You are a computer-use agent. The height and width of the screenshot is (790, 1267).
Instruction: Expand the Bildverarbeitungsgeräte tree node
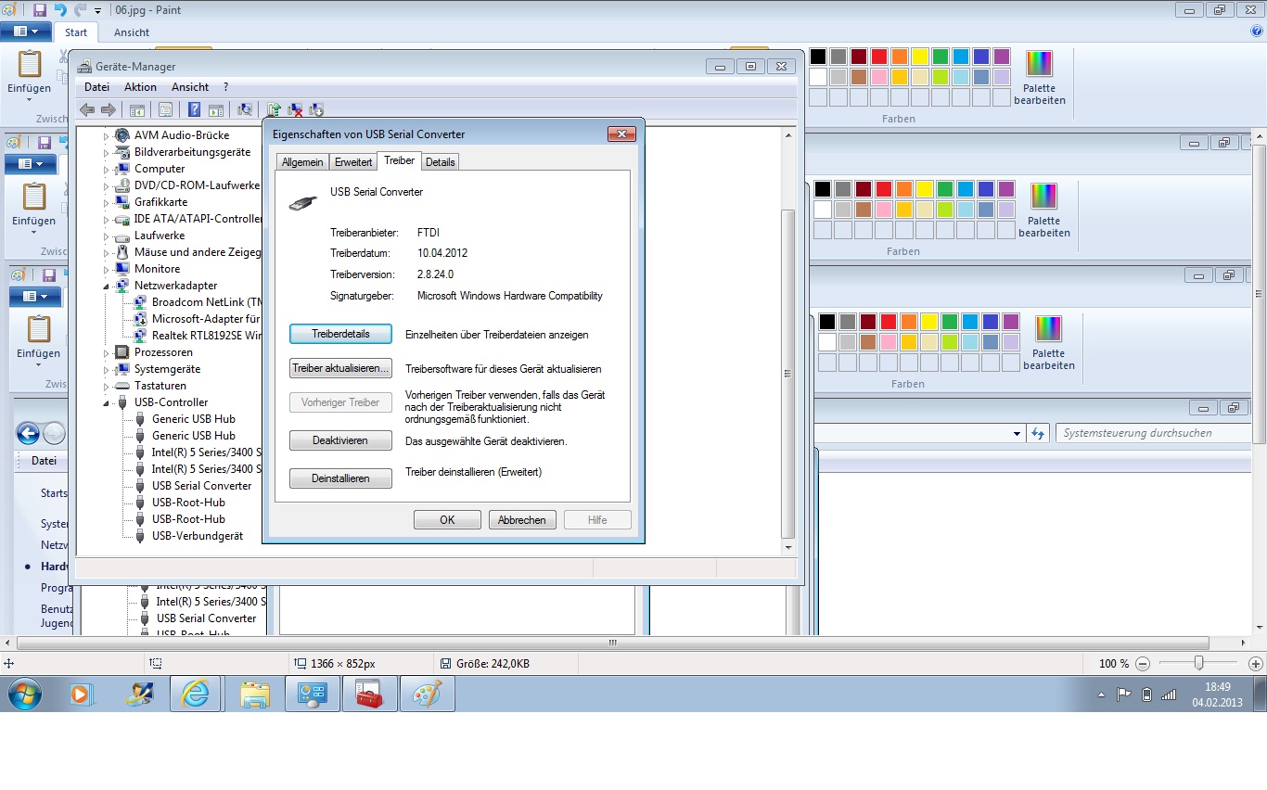coord(107,152)
